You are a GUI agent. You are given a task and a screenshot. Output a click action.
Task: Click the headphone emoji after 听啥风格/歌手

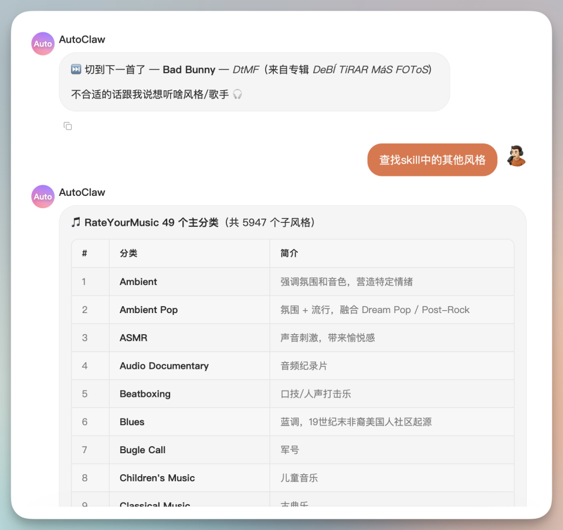[237, 93]
